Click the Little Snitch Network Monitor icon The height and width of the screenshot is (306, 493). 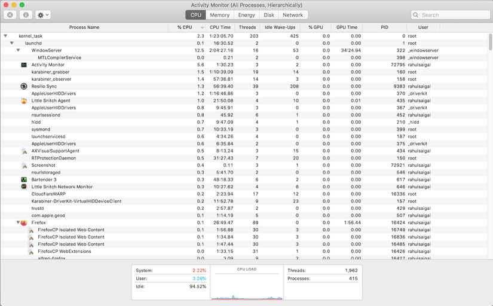(24, 187)
